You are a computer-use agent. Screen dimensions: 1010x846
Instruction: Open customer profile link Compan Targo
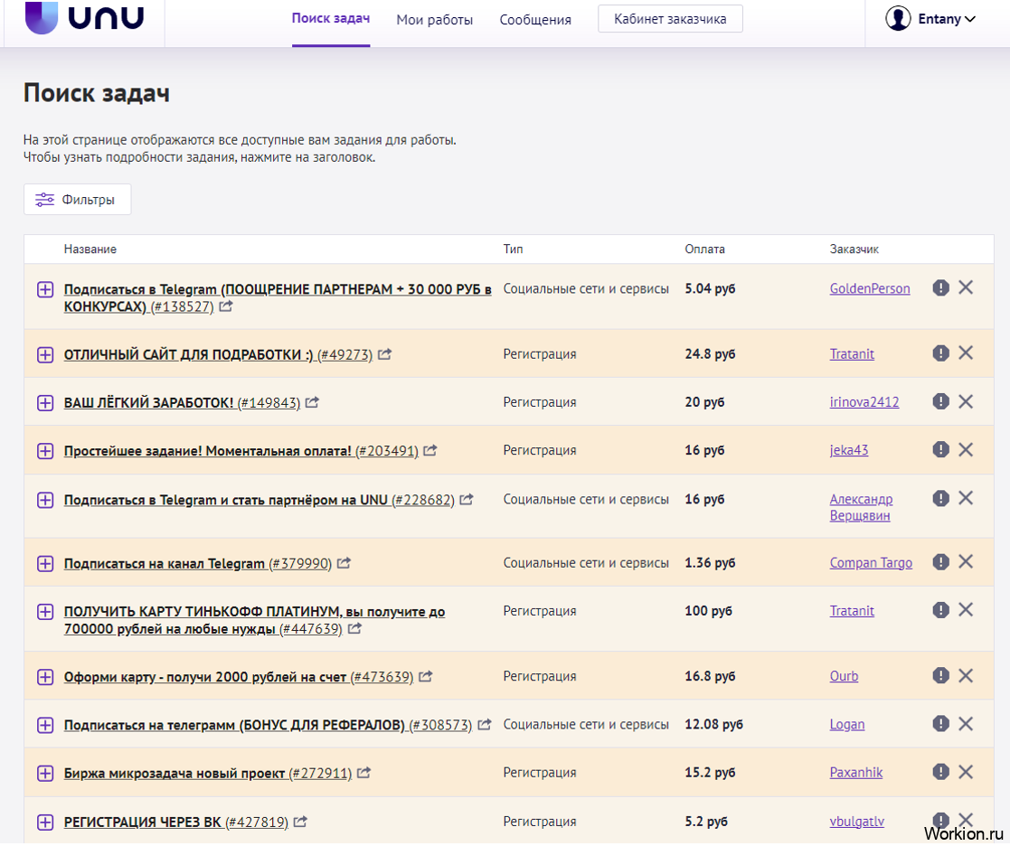871,563
